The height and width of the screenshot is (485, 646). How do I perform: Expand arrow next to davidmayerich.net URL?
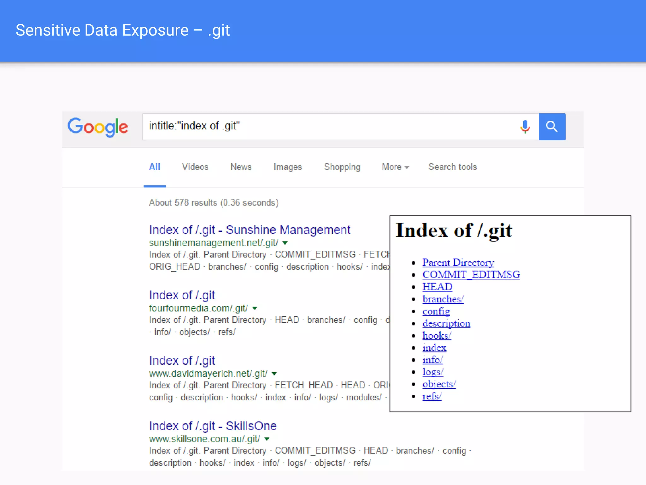(x=274, y=374)
